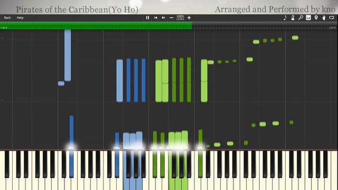Click the 100% speed readout
The image size is (338, 190).
click(180, 17)
